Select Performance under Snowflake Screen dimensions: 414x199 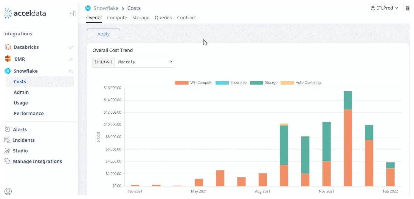point(29,113)
